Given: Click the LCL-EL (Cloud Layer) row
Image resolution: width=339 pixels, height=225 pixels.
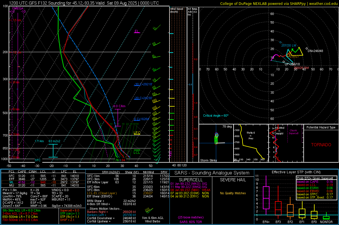Looking at the screenshot, I should click(x=128, y=193).
